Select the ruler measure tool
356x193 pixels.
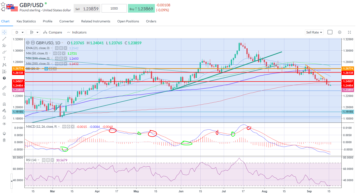click(4, 88)
